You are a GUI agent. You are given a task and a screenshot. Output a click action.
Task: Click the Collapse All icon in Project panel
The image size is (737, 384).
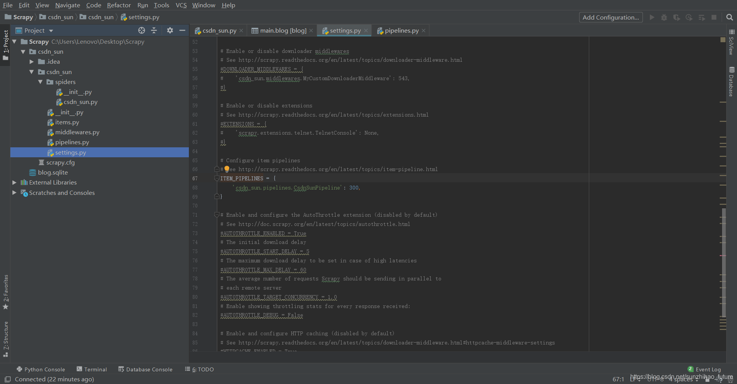(154, 30)
